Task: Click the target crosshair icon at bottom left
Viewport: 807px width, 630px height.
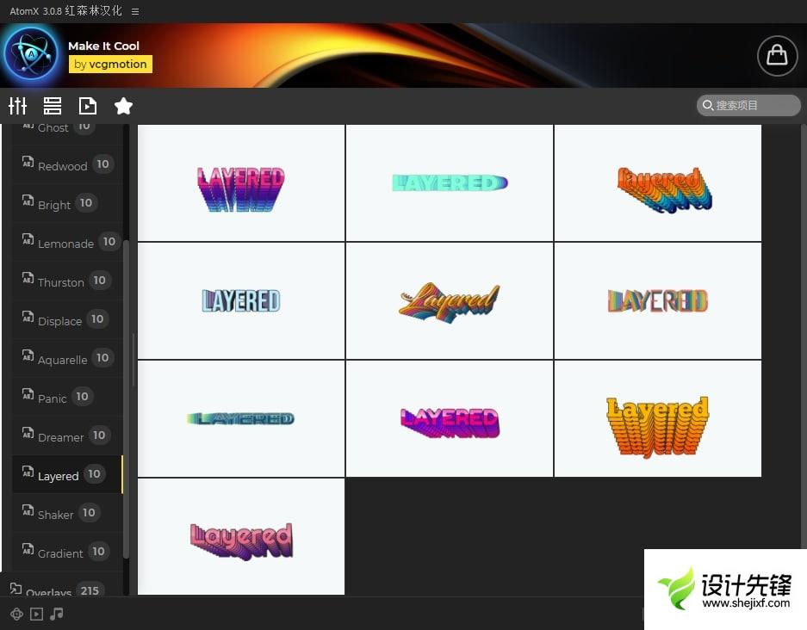Action: [x=16, y=614]
